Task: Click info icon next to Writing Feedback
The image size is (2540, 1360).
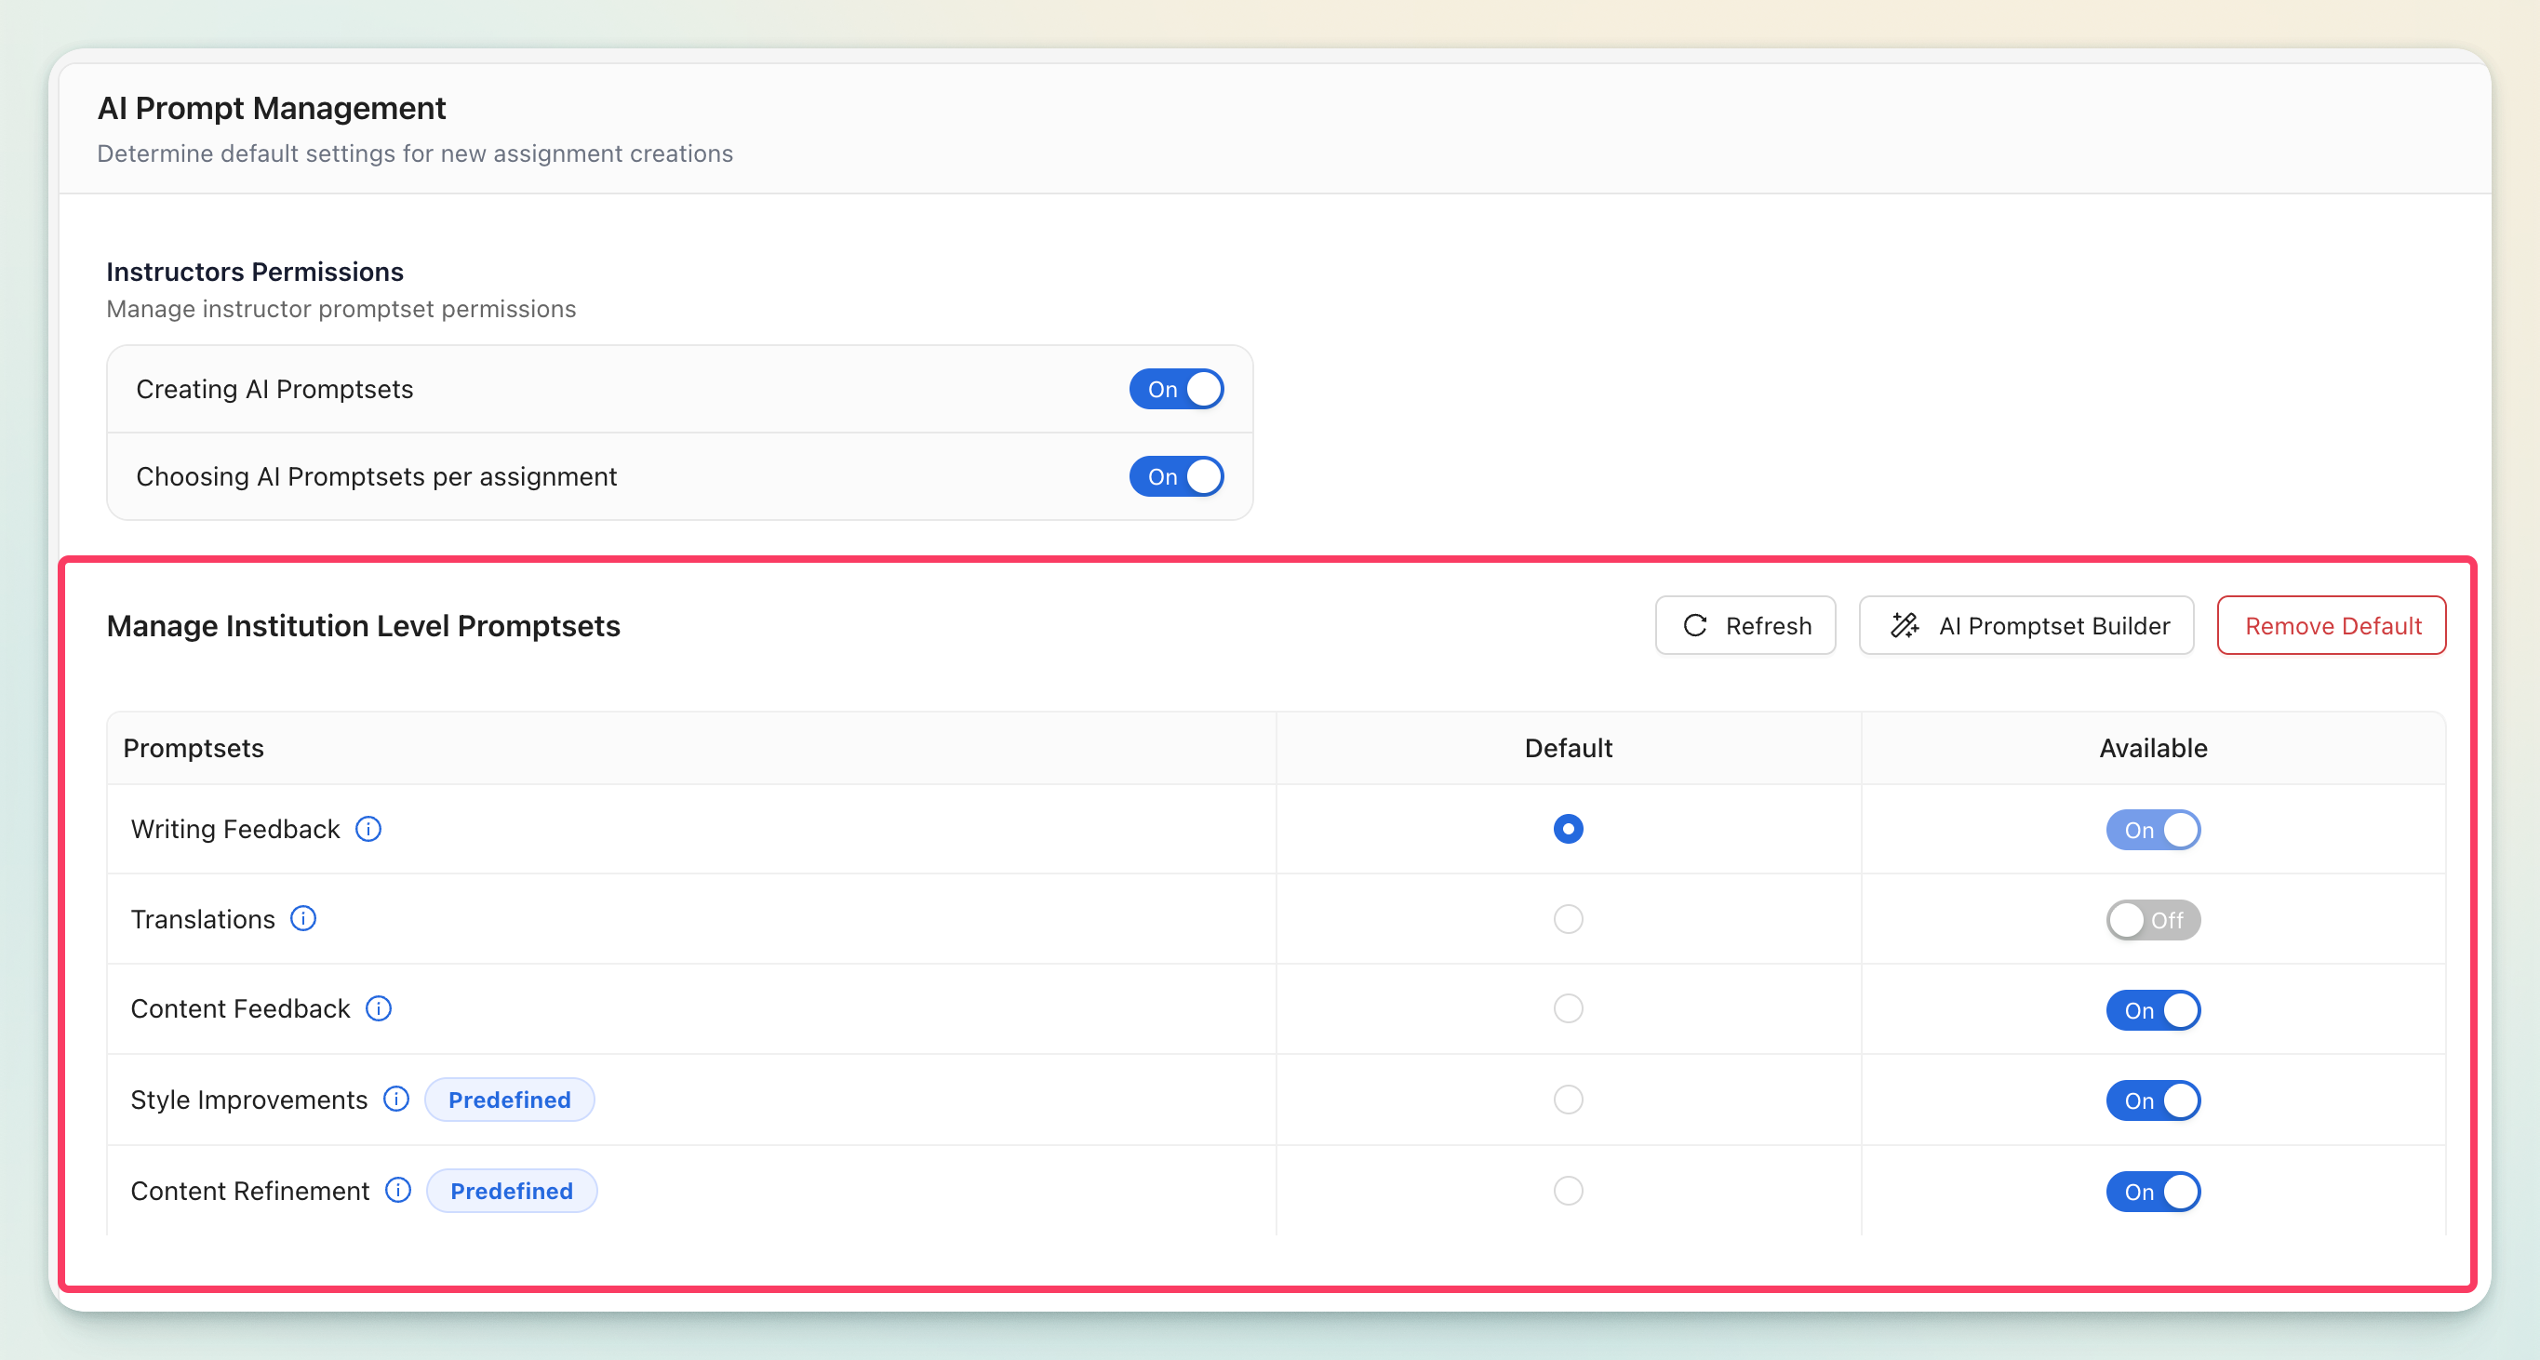Action: [368, 829]
